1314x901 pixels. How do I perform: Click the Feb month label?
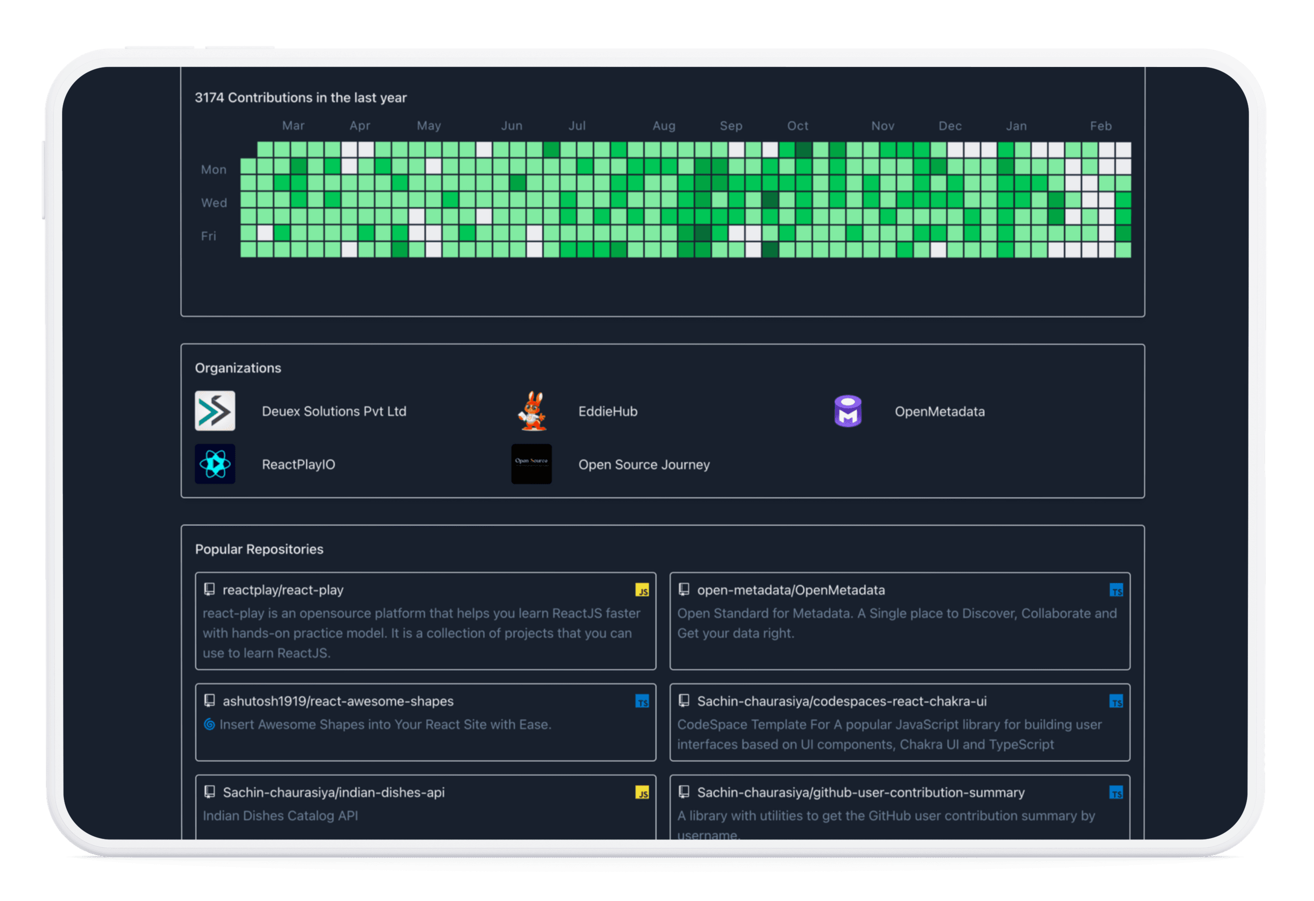1101,125
